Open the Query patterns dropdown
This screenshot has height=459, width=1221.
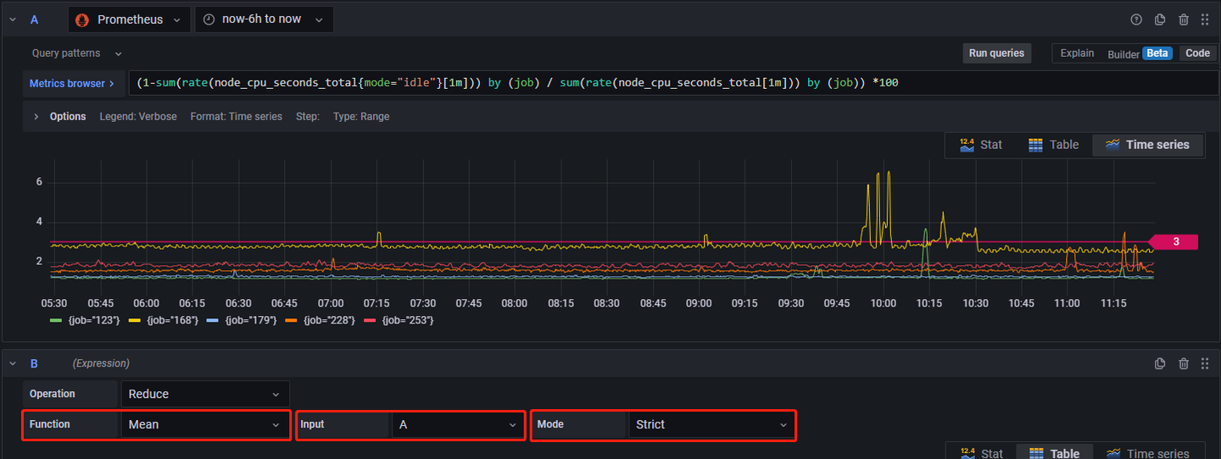76,53
